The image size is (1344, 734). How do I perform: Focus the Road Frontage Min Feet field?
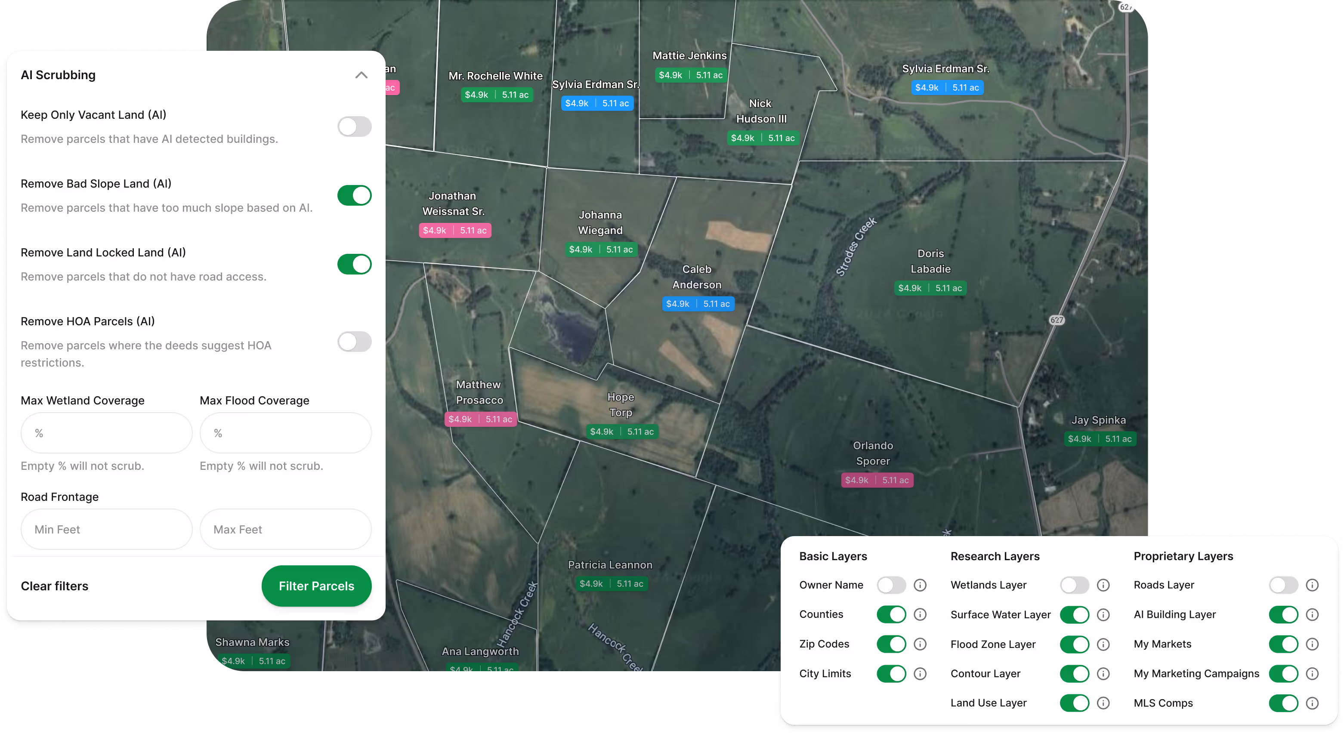(106, 530)
